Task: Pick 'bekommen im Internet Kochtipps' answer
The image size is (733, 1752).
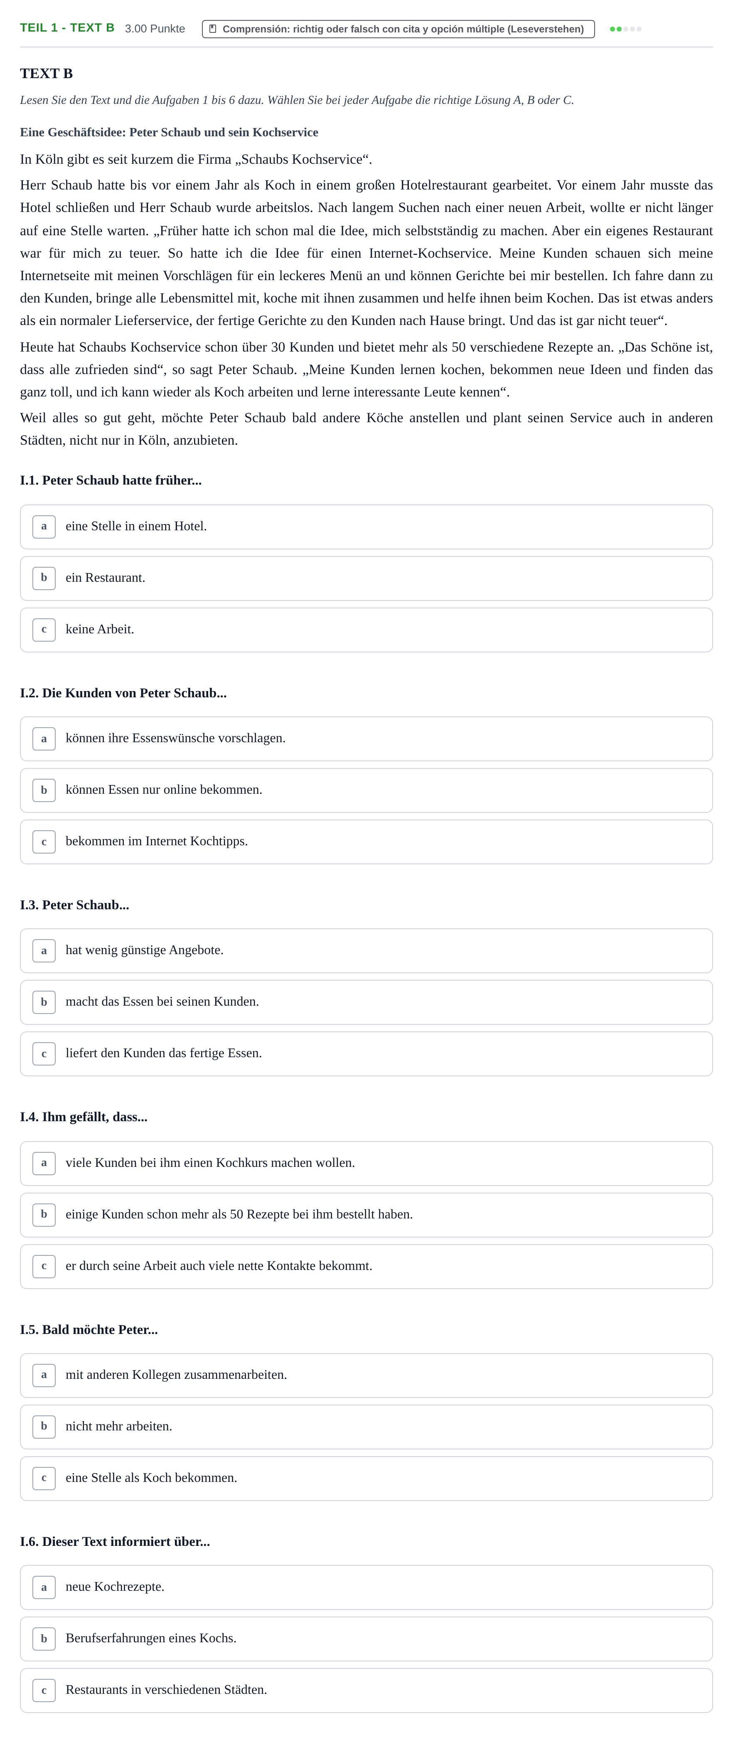Action: pyautogui.click(x=366, y=842)
